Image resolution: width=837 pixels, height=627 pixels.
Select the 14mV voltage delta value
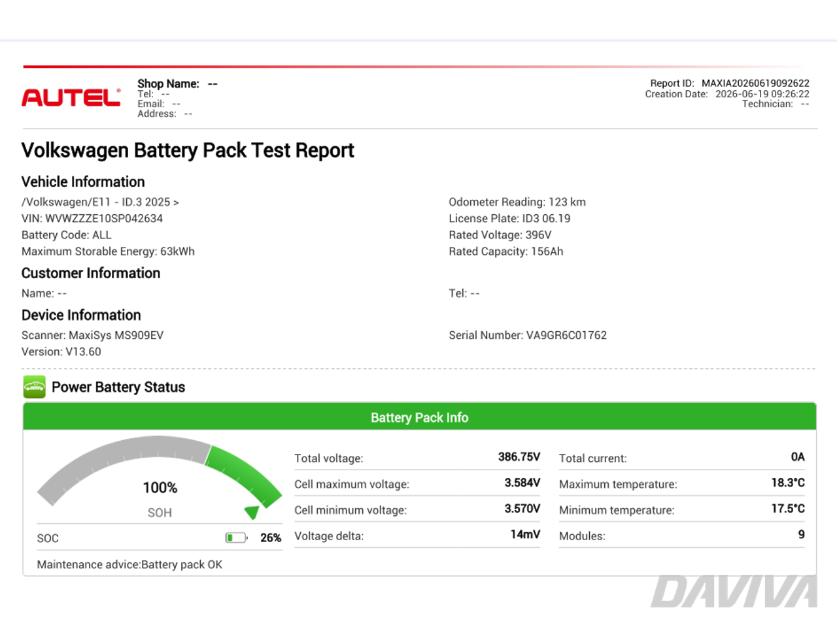(526, 534)
